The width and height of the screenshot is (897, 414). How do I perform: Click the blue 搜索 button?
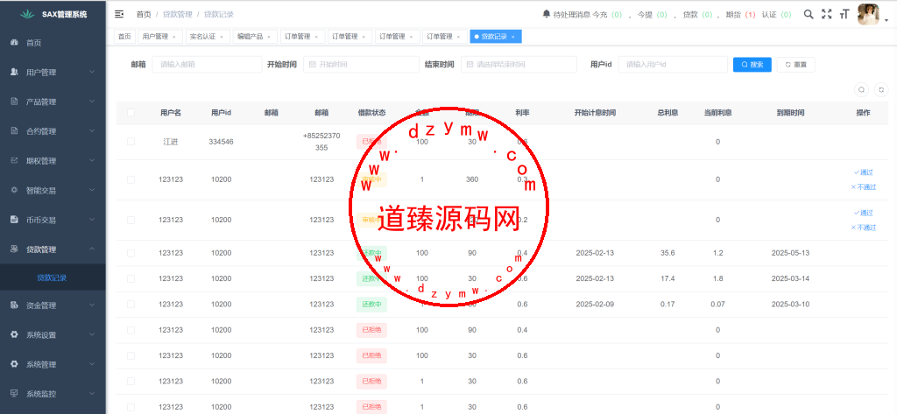coord(752,65)
